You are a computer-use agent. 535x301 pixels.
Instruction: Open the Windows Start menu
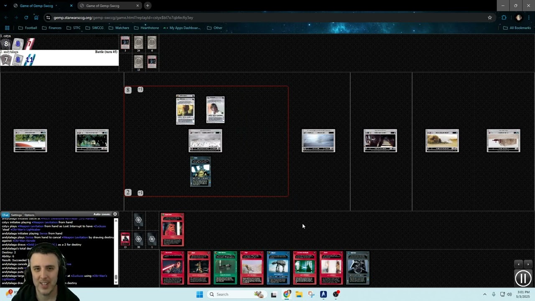point(199,294)
